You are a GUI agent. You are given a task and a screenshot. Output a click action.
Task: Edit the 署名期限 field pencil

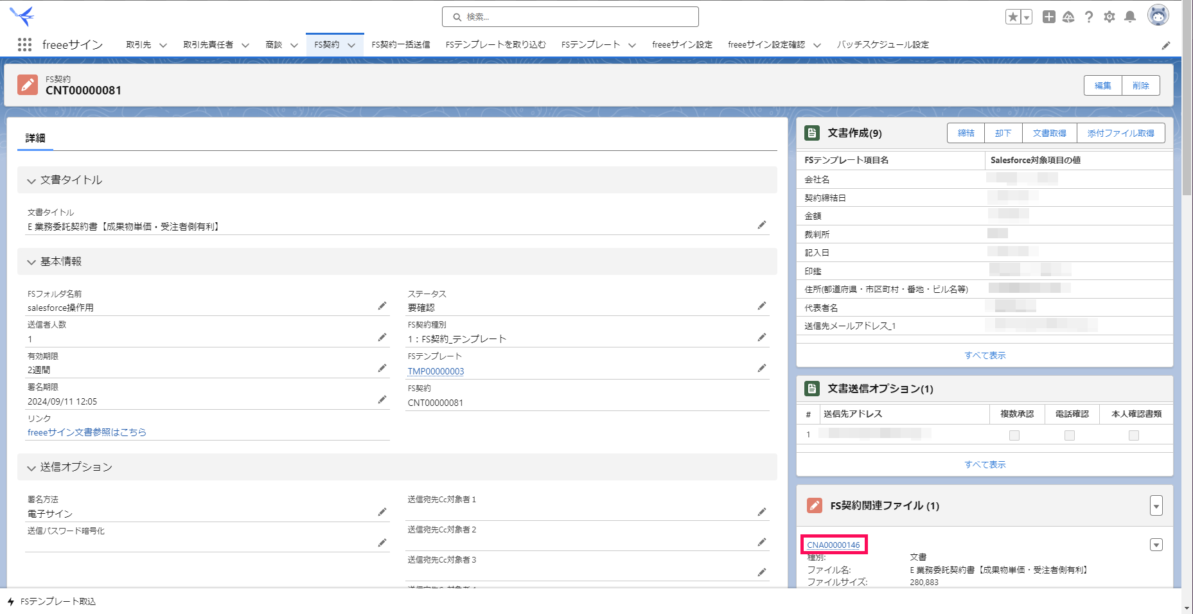tap(382, 399)
